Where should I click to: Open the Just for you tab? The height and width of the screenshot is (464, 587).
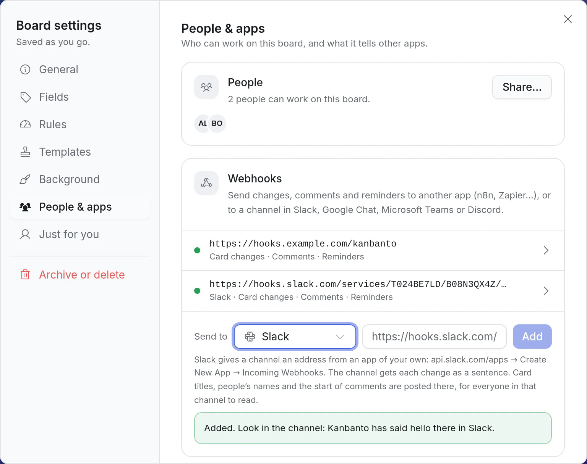click(80, 234)
